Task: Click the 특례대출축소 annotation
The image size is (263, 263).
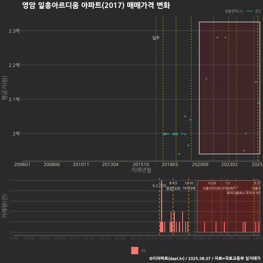Action: pos(236,193)
